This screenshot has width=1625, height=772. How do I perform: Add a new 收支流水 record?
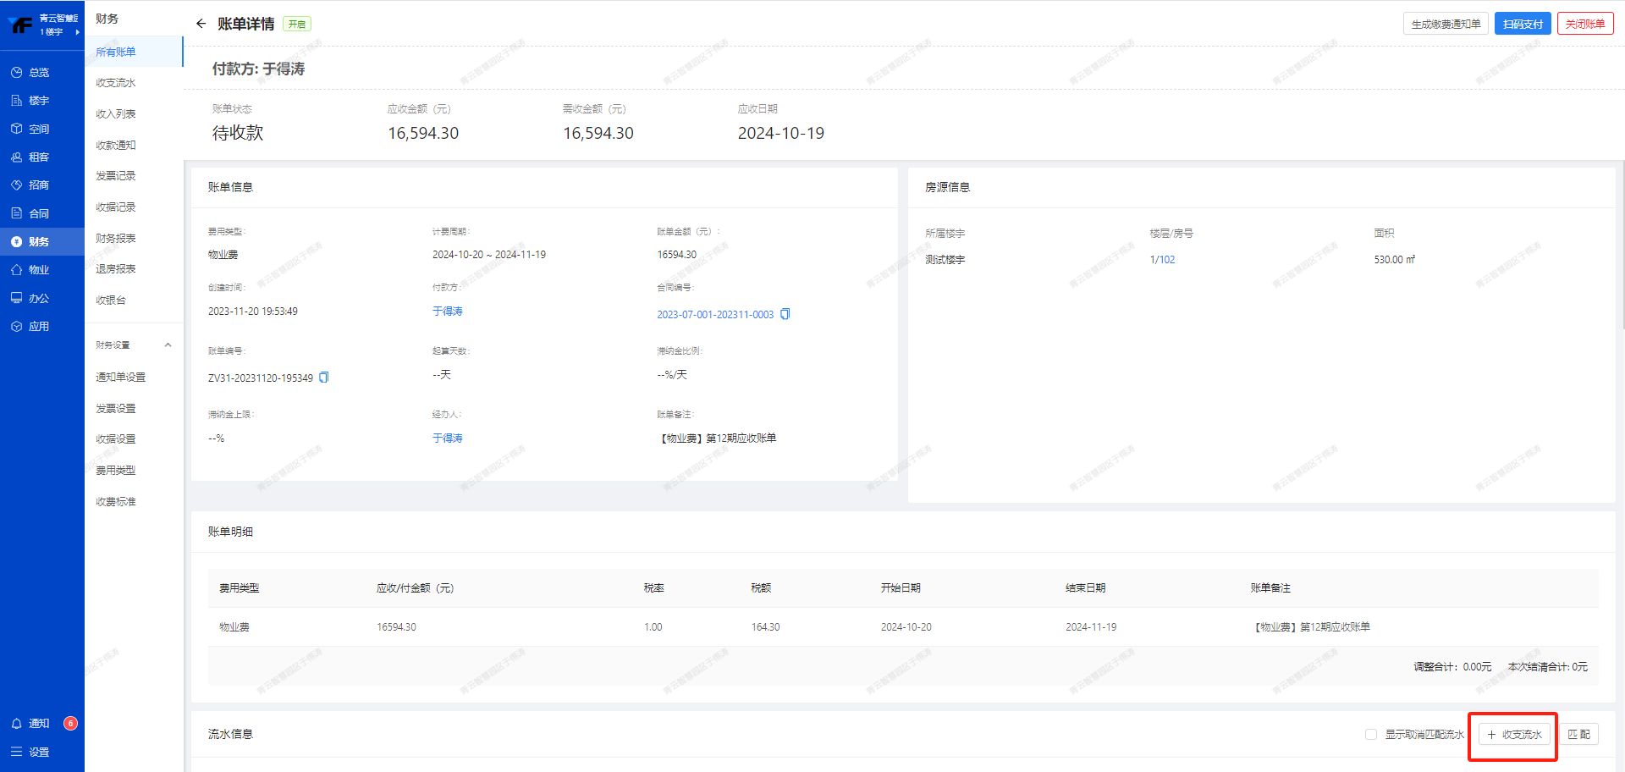[x=1513, y=735]
